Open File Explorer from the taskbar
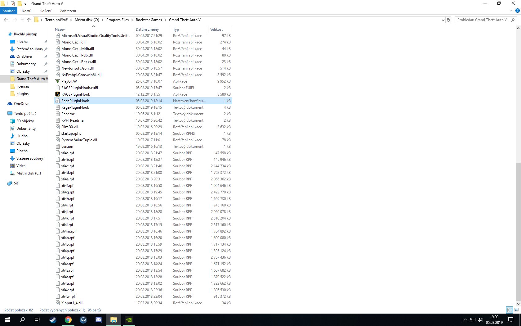The width and height of the screenshot is (521, 326). [x=114, y=320]
